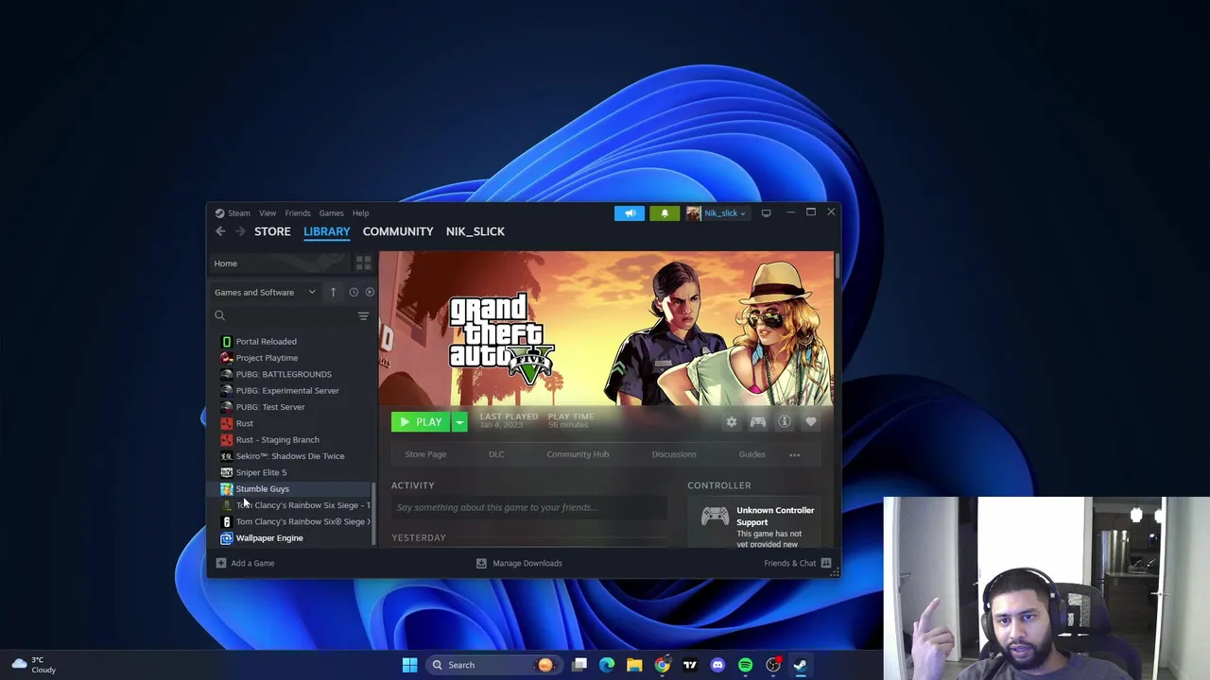Click the Steam forward navigation arrow
This screenshot has width=1210, height=680.
[240, 231]
